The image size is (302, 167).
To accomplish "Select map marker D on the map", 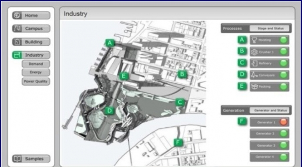I will (x=109, y=111).
